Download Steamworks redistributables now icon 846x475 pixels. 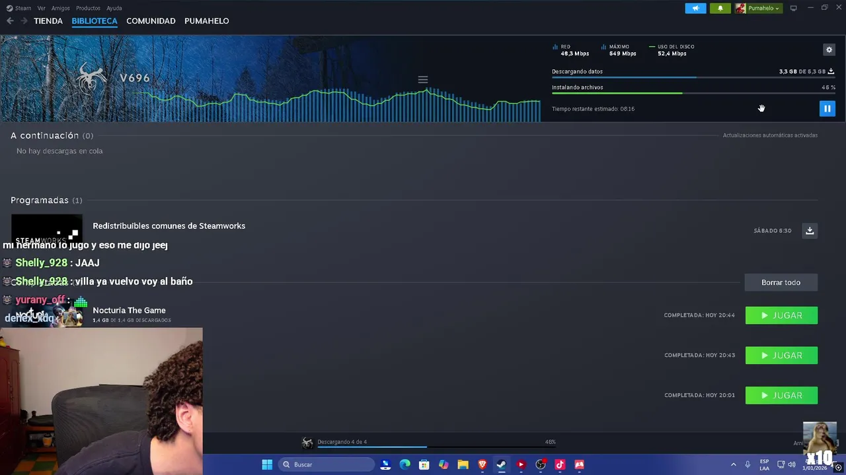pos(810,230)
